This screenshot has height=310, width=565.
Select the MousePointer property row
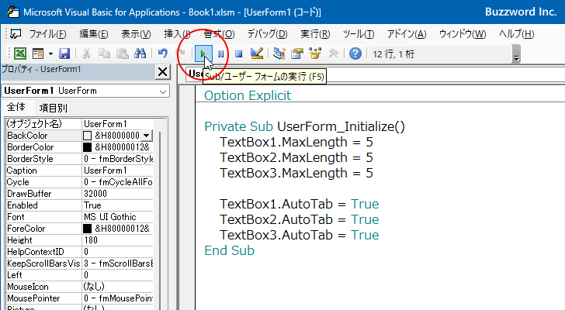pos(80,298)
